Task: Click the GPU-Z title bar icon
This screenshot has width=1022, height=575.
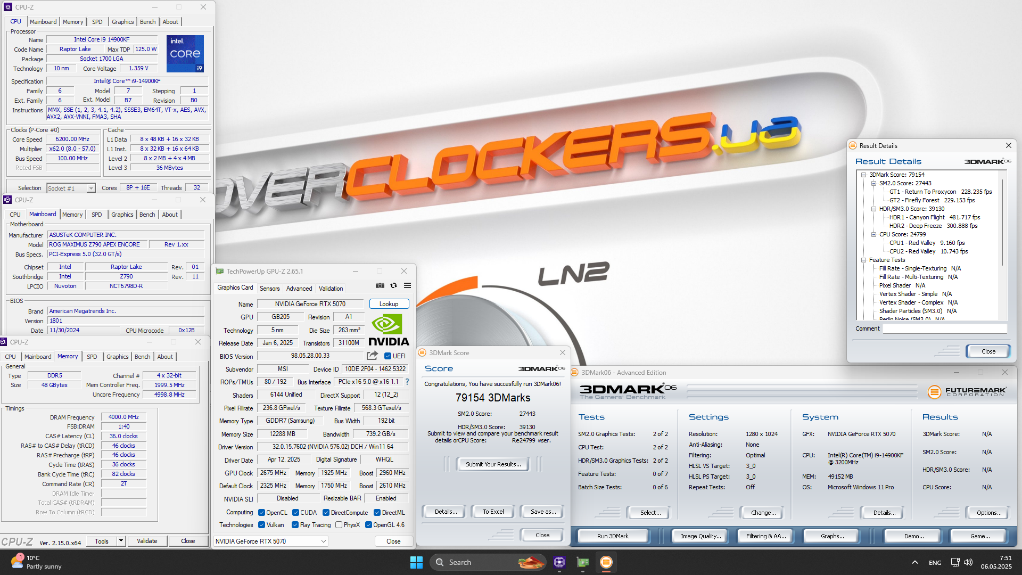Action: click(219, 272)
